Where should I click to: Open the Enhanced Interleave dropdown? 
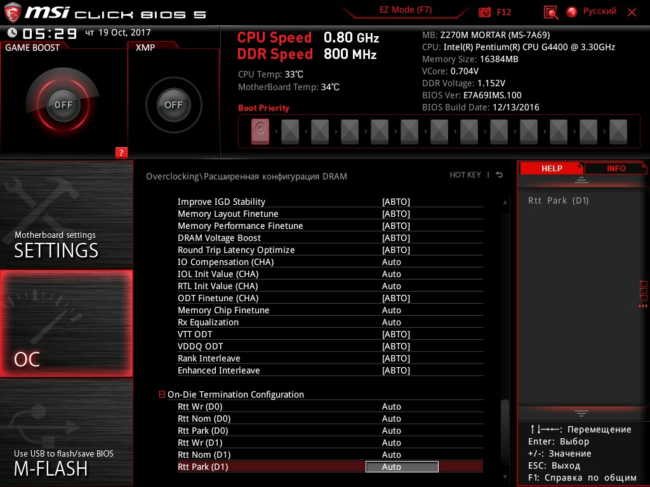(396, 370)
